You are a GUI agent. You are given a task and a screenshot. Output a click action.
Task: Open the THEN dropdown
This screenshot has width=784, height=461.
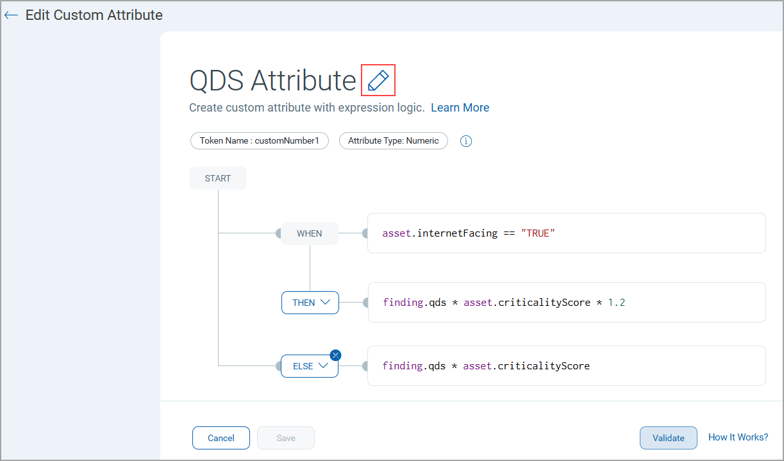pos(310,303)
